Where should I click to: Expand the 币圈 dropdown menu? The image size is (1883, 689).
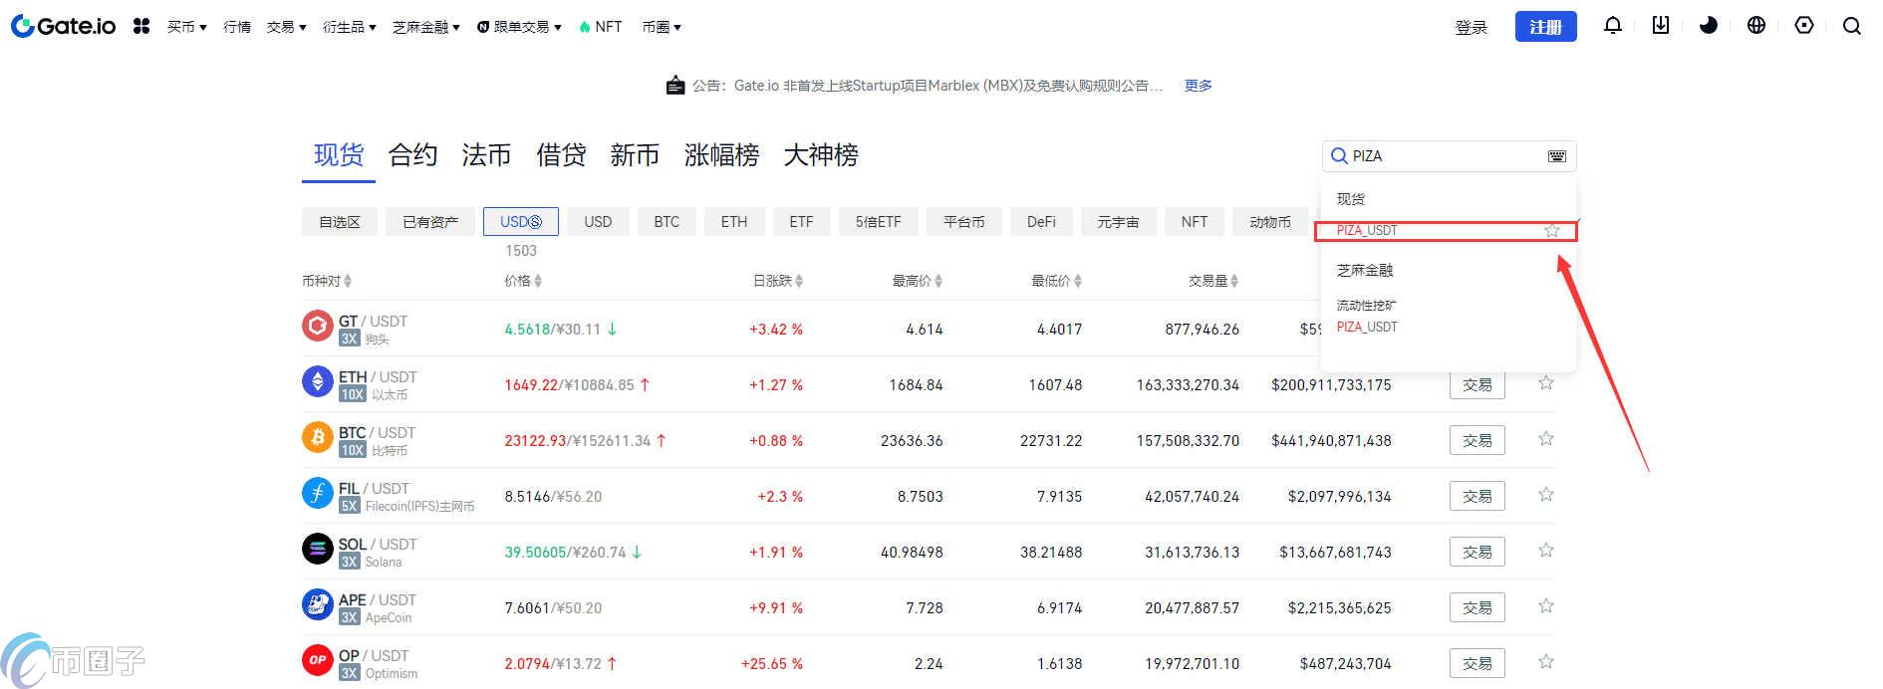(x=662, y=27)
